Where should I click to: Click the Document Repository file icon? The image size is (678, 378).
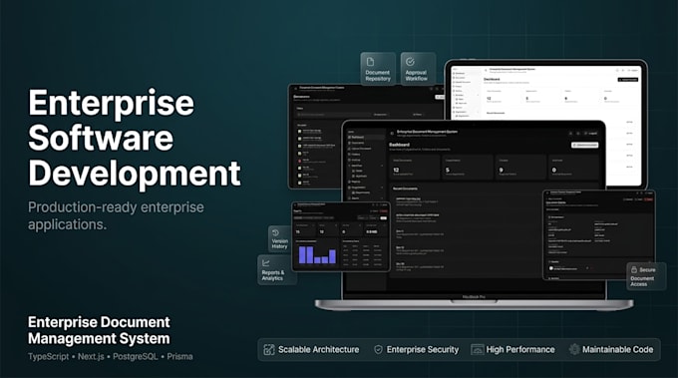click(370, 62)
